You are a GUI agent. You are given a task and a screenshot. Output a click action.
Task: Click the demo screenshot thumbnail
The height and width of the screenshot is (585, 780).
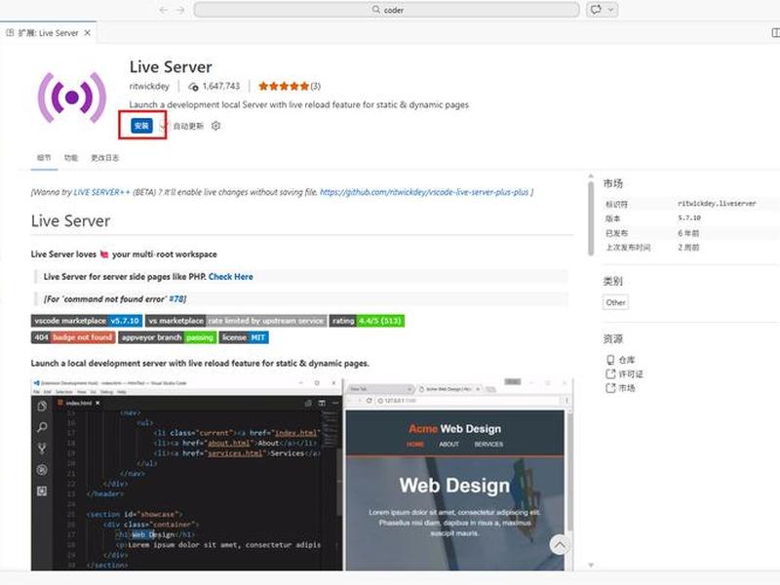(302, 474)
